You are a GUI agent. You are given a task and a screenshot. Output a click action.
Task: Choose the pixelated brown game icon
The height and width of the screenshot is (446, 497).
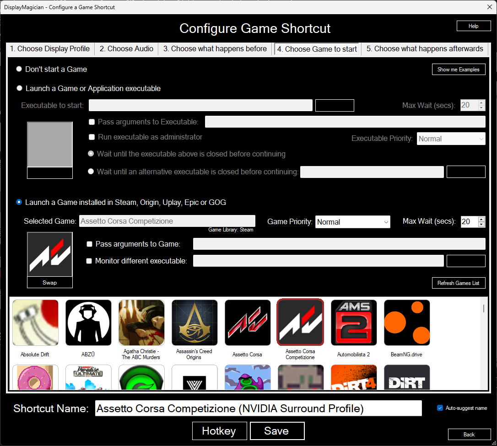click(x=301, y=377)
